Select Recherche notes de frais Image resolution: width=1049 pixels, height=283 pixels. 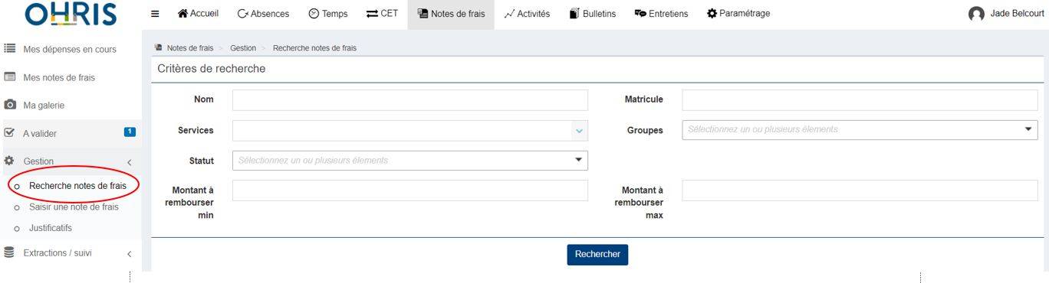click(x=77, y=186)
